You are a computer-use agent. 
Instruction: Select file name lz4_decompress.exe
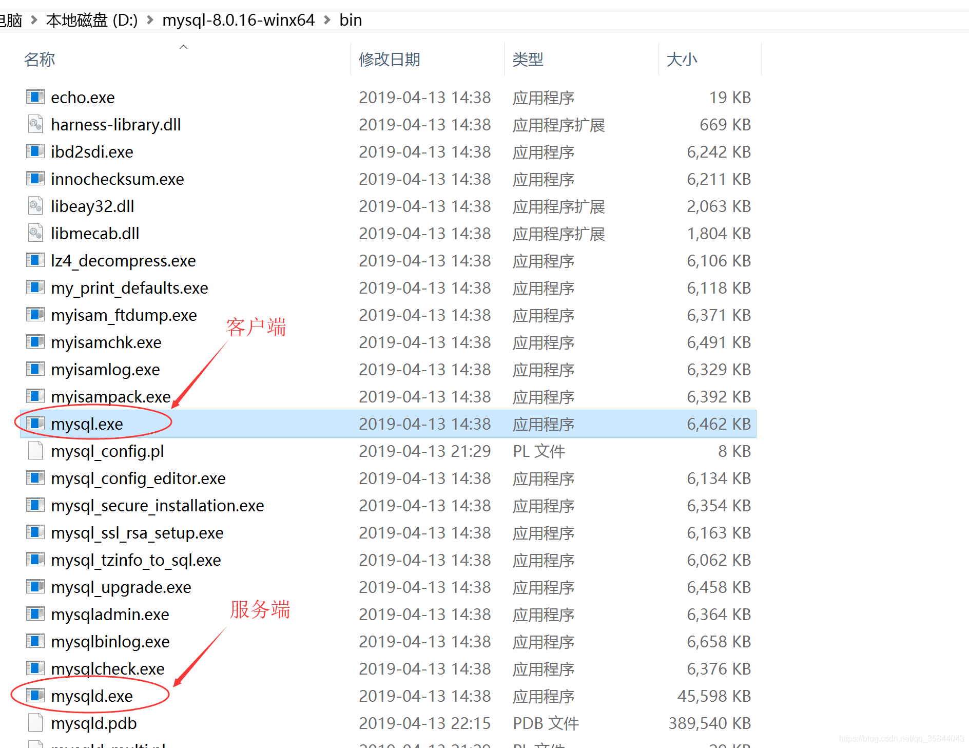click(123, 261)
